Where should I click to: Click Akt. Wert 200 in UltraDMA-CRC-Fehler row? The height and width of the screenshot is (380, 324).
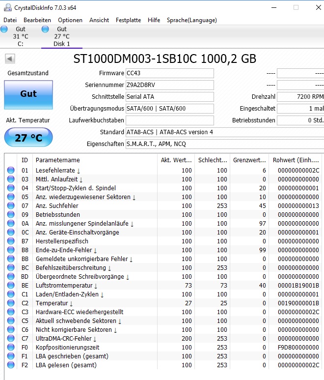pos(187,338)
